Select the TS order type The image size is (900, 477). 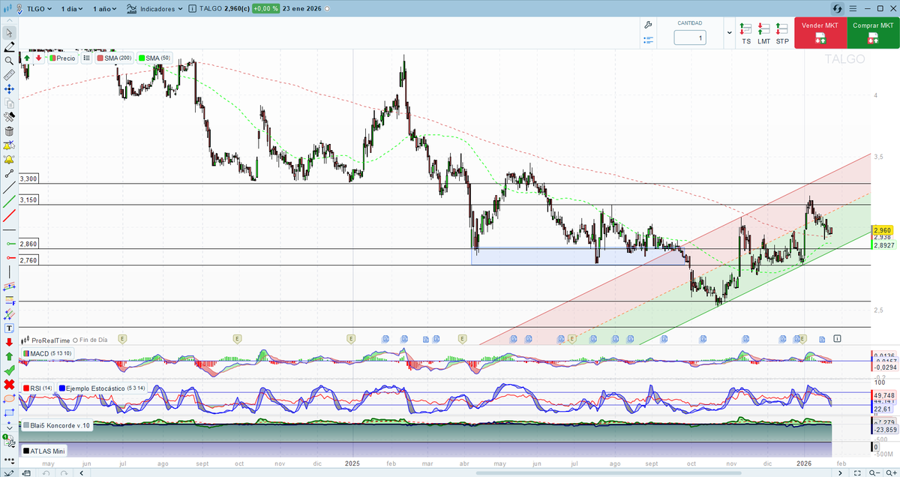point(745,34)
